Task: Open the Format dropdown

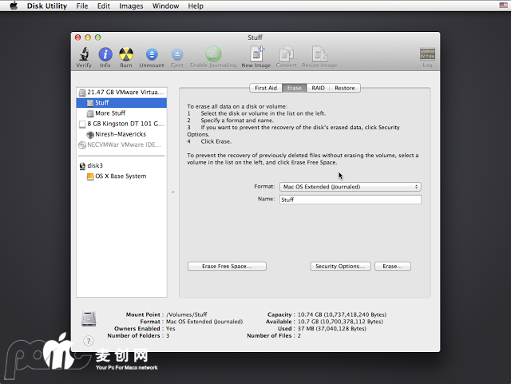Action: (351, 187)
